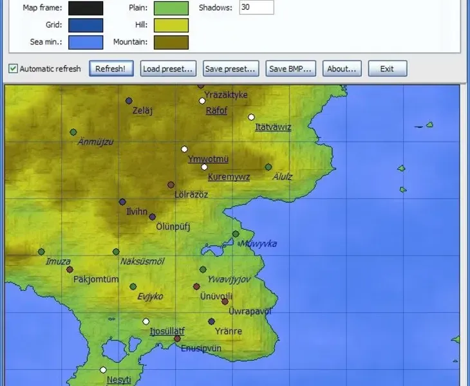Click the Üwrapavöl map label
This screenshot has width=470, height=386.
pos(250,311)
